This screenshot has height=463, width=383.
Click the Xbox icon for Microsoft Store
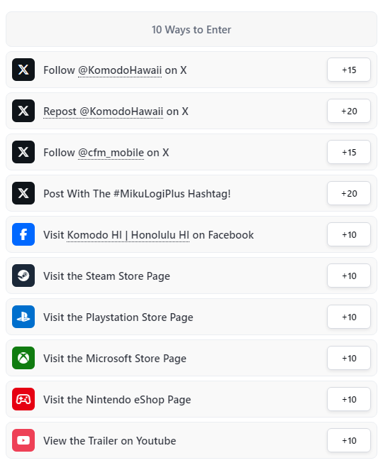click(x=23, y=358)
